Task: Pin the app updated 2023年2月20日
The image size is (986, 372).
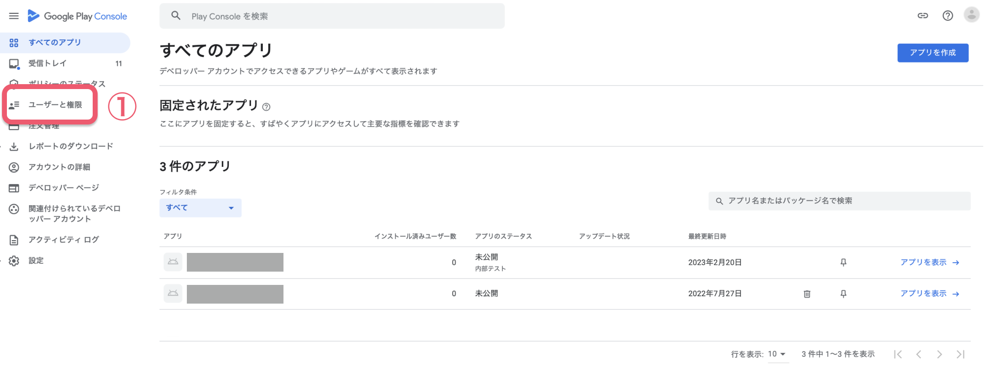Action: pos(844,262)
